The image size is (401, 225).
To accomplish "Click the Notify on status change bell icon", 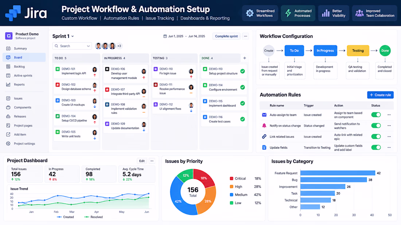I will click(x=264, y=125).
